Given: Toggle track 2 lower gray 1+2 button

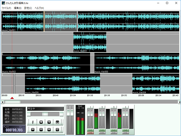Looking at the screenshot, I should click(102, 133).
